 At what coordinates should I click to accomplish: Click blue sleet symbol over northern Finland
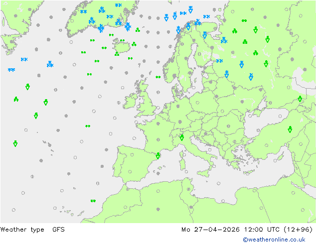pyautogui.click(x=205, y=35)
